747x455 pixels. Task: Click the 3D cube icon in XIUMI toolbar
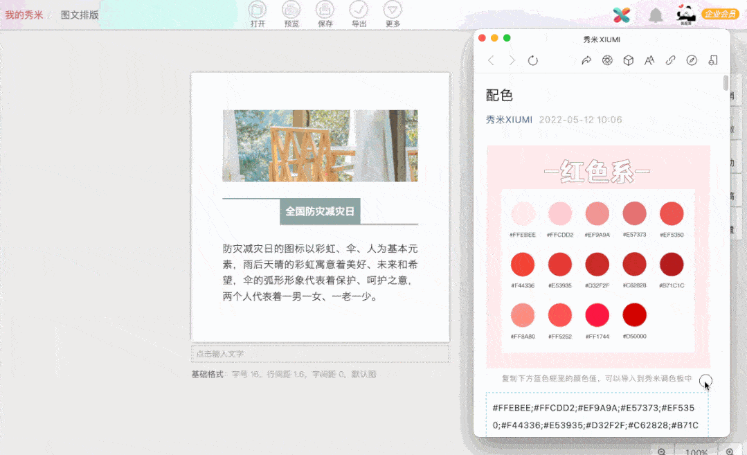pyautogui.click(x=628, y=60)
